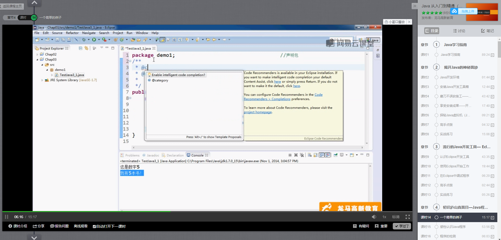Open lesson 使用Eclipse开始工作 in the list
Screen dimensions: 501x240
pyautogui.click(x=454, y=166)
